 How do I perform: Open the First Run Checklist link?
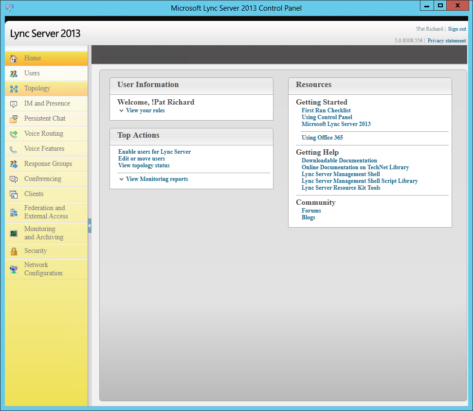[x=326, y=110]
